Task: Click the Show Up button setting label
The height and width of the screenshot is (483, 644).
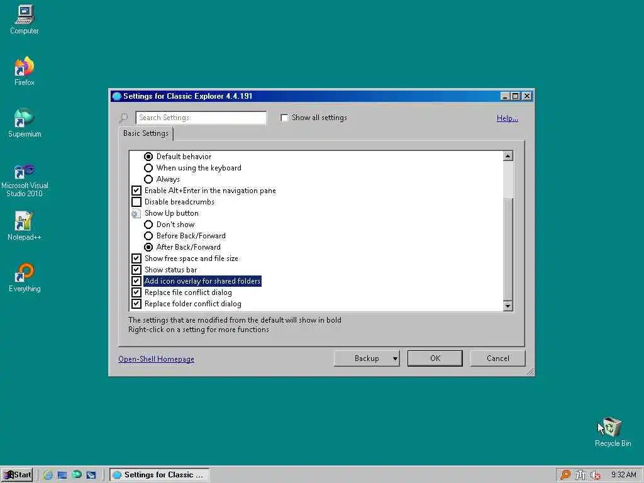Action: [x=171, y=214]
